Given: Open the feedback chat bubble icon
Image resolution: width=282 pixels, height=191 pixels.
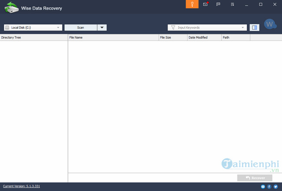Looking at the screenshot, I should click(x=218, y=4).
